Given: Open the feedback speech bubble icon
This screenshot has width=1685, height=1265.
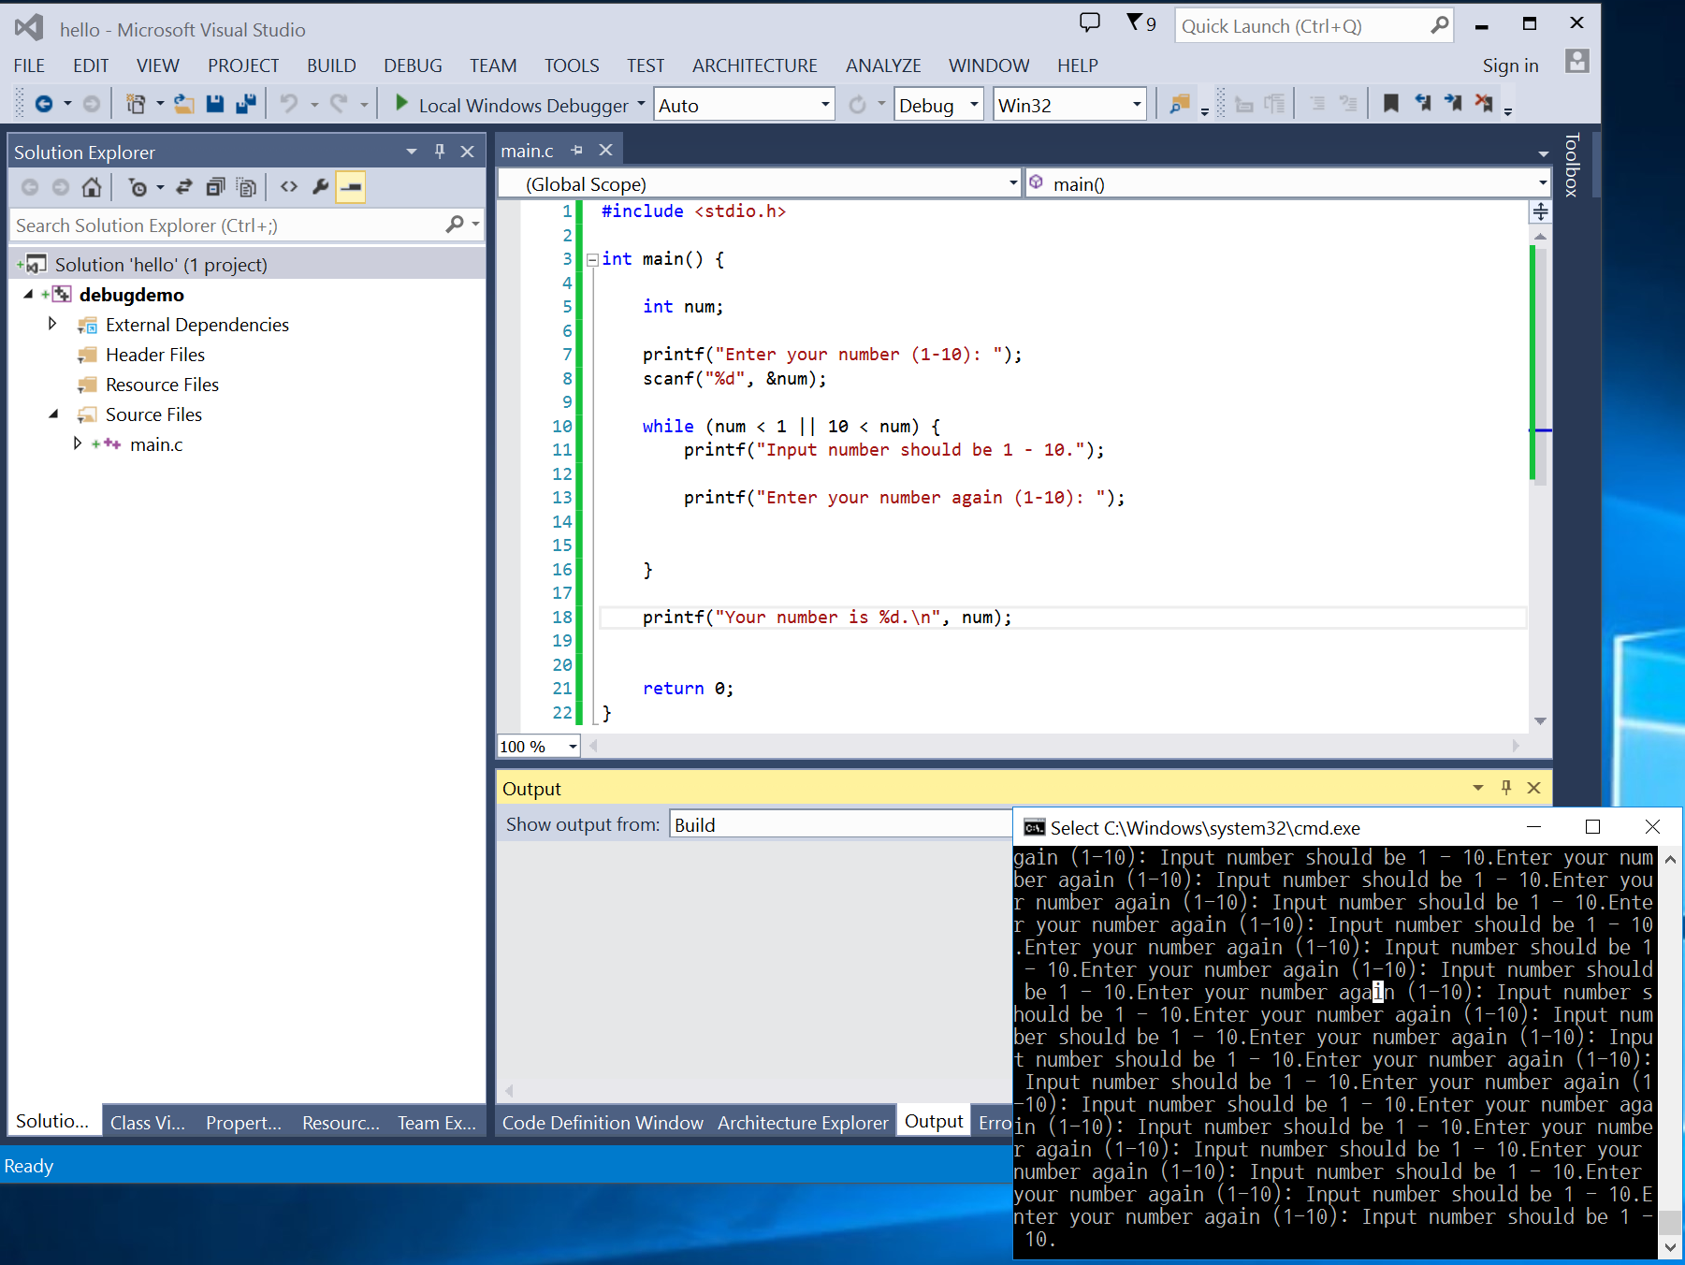Looking at the screenshot, I should pyautogui.click(x=1090, y=22).
